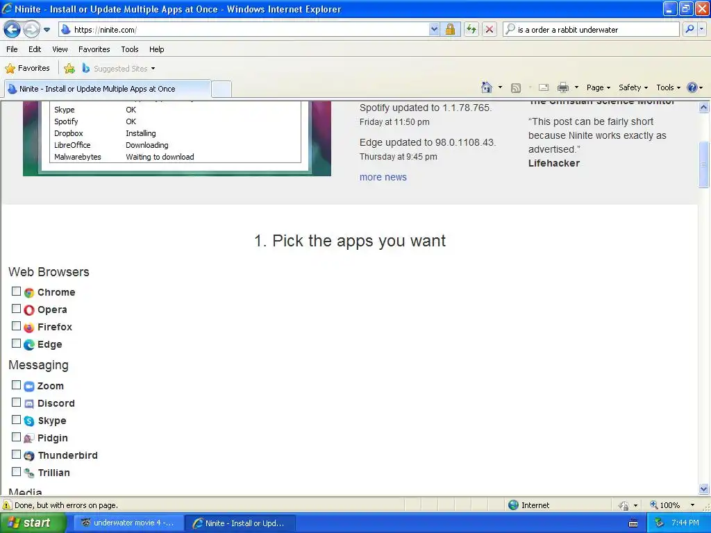
Task: Click the Trillian app icon
Action: point(29,473)
